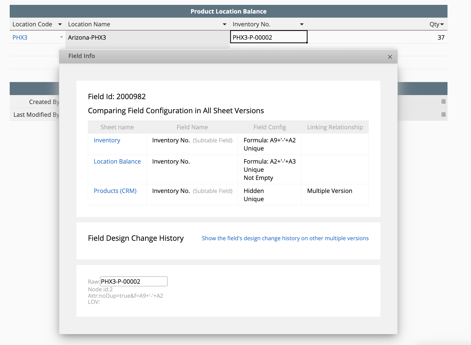This screenshot has height=345, width=471.
Task: Click the Formula: A2+'-'+A3 config text
Action: 269,162
